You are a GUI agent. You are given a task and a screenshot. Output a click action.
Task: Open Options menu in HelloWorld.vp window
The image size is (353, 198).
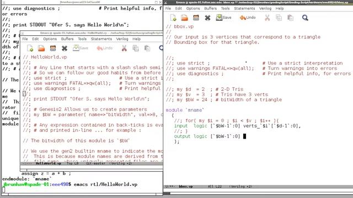coord(50,39)
